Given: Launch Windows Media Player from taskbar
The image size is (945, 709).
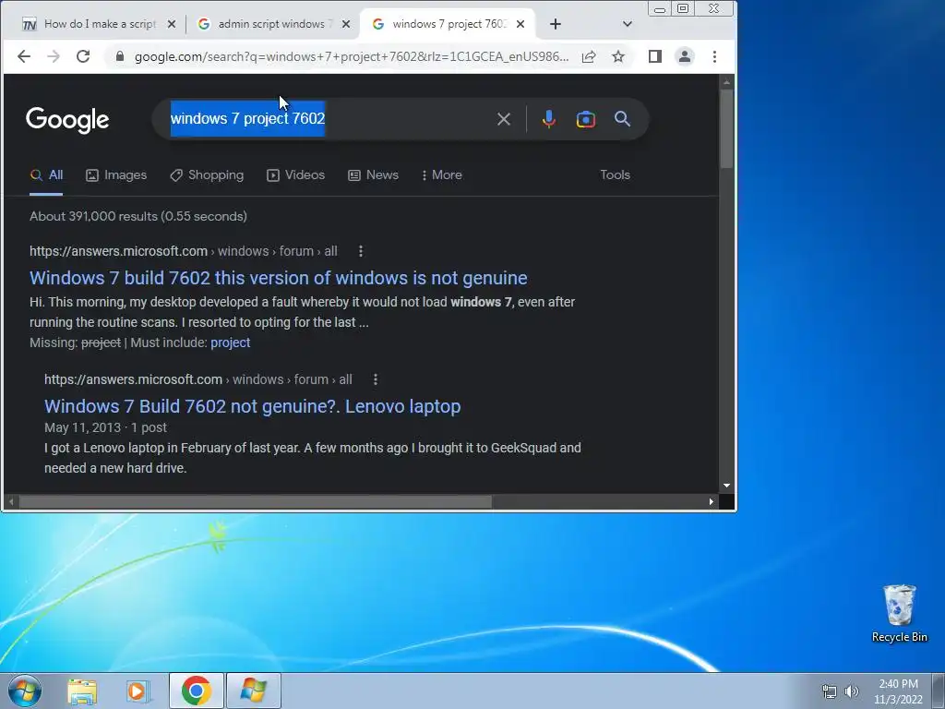Looking at the screenshot, I should pos(138,691).
